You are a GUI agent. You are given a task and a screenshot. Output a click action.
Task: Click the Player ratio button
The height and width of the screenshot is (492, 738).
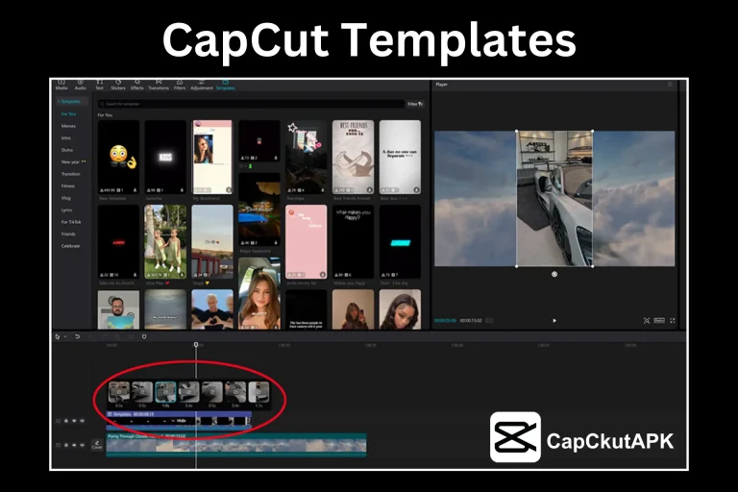pyautogui.click(x=659, y=321)
